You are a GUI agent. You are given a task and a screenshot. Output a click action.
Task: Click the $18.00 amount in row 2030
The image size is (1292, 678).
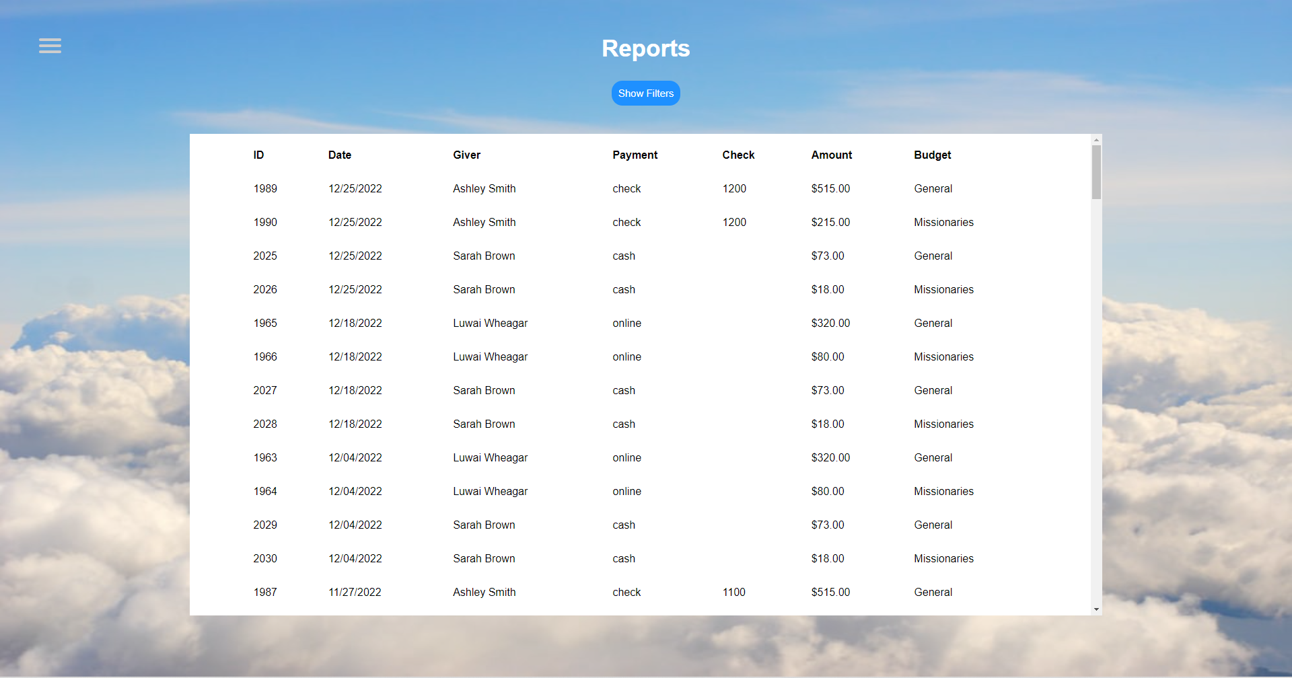pos(828,558)
